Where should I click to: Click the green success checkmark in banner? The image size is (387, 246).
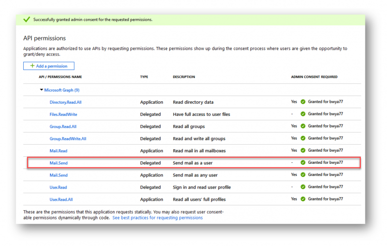[27, 19]
